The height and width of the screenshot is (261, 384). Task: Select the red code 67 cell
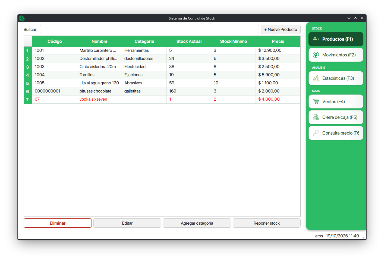click(55, 99)
